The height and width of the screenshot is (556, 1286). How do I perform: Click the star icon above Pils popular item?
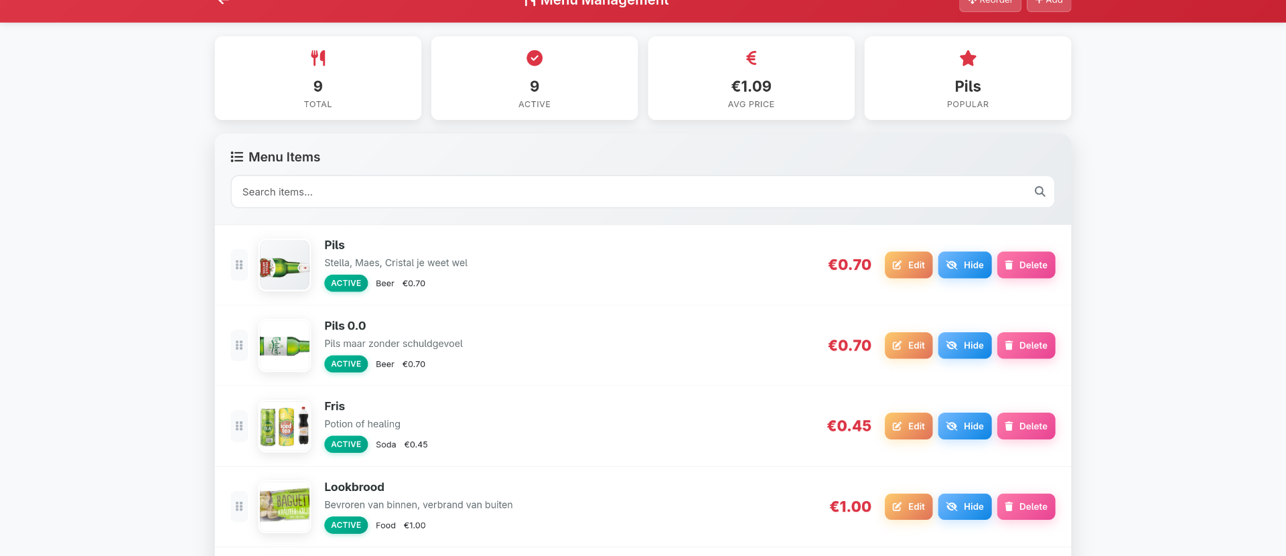967,58
